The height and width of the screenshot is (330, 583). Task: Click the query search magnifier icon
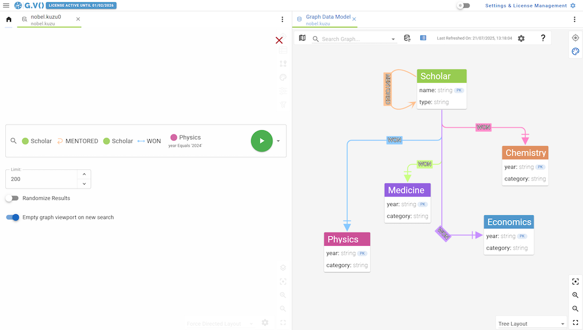click(13, 141)
